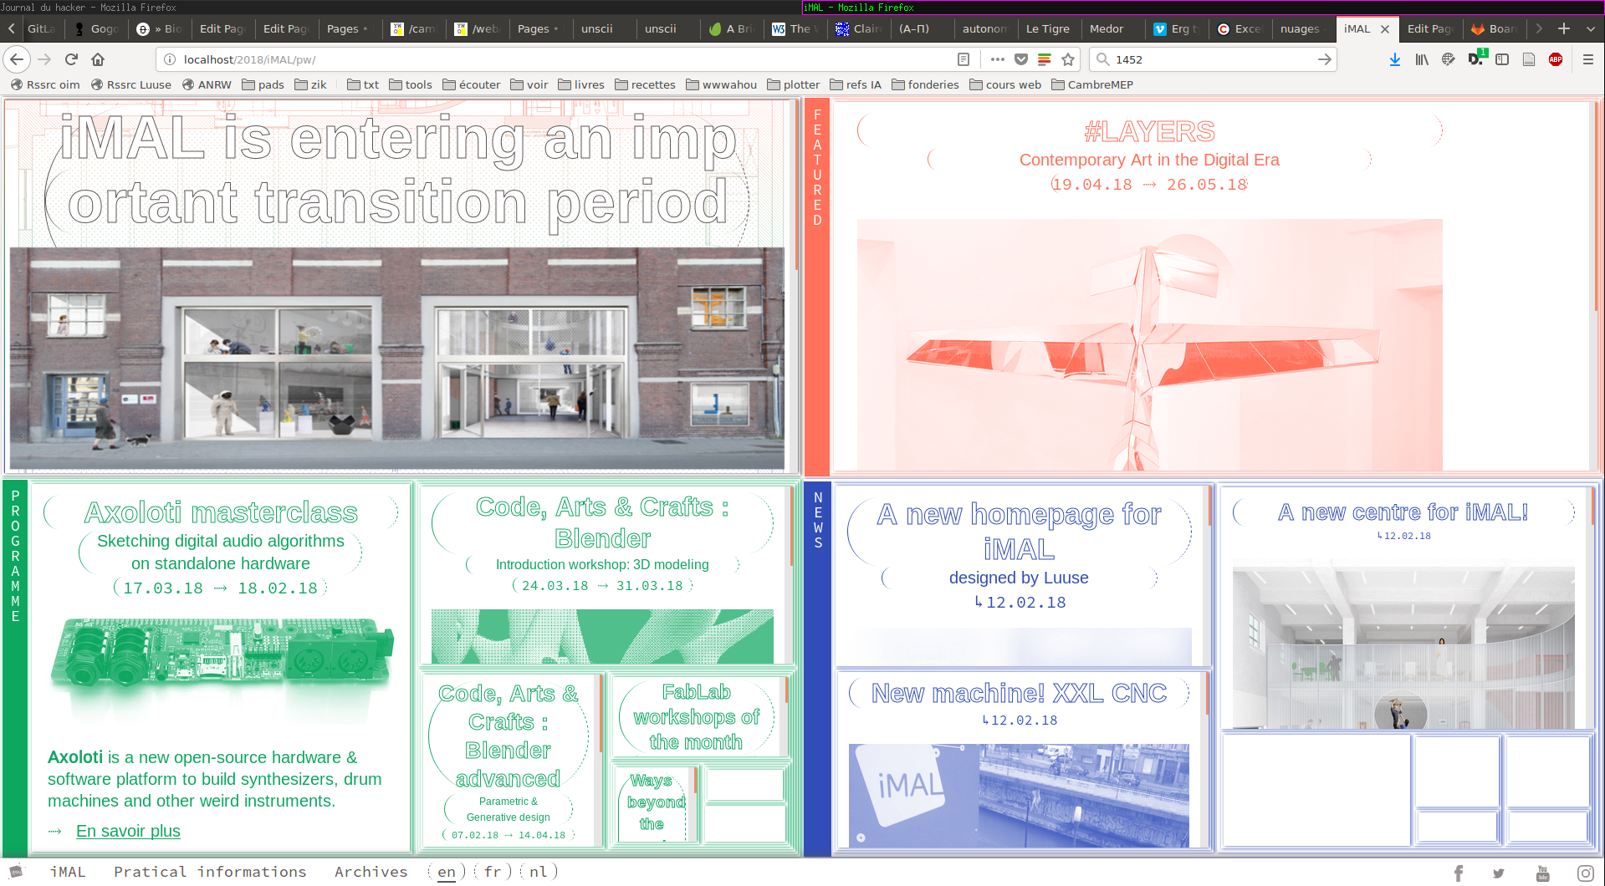
Task: Open the "cours web" bookmarks folder
Action: click(x=1005, y=84)
